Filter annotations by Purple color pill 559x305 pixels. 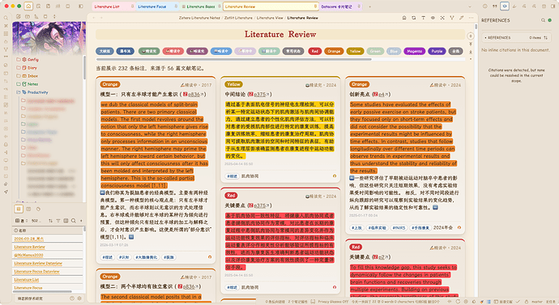[437, 51]
